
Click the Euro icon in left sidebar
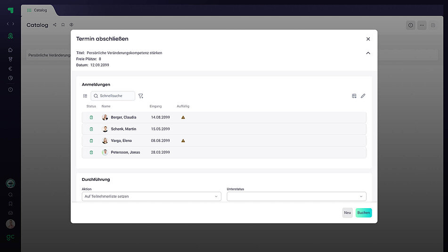tap(10, 69)
